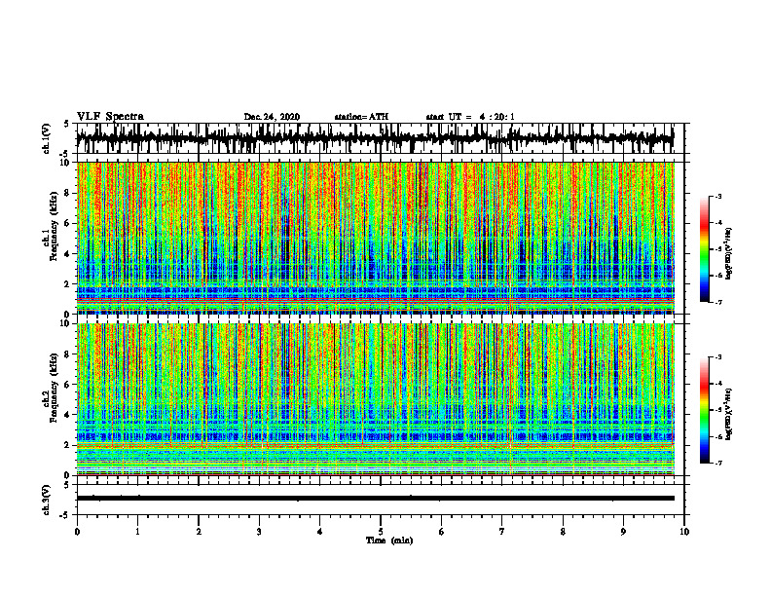Click the time axis tick label "7"
The height and width of the screenshot is (596, 771).
click(502, 532)
